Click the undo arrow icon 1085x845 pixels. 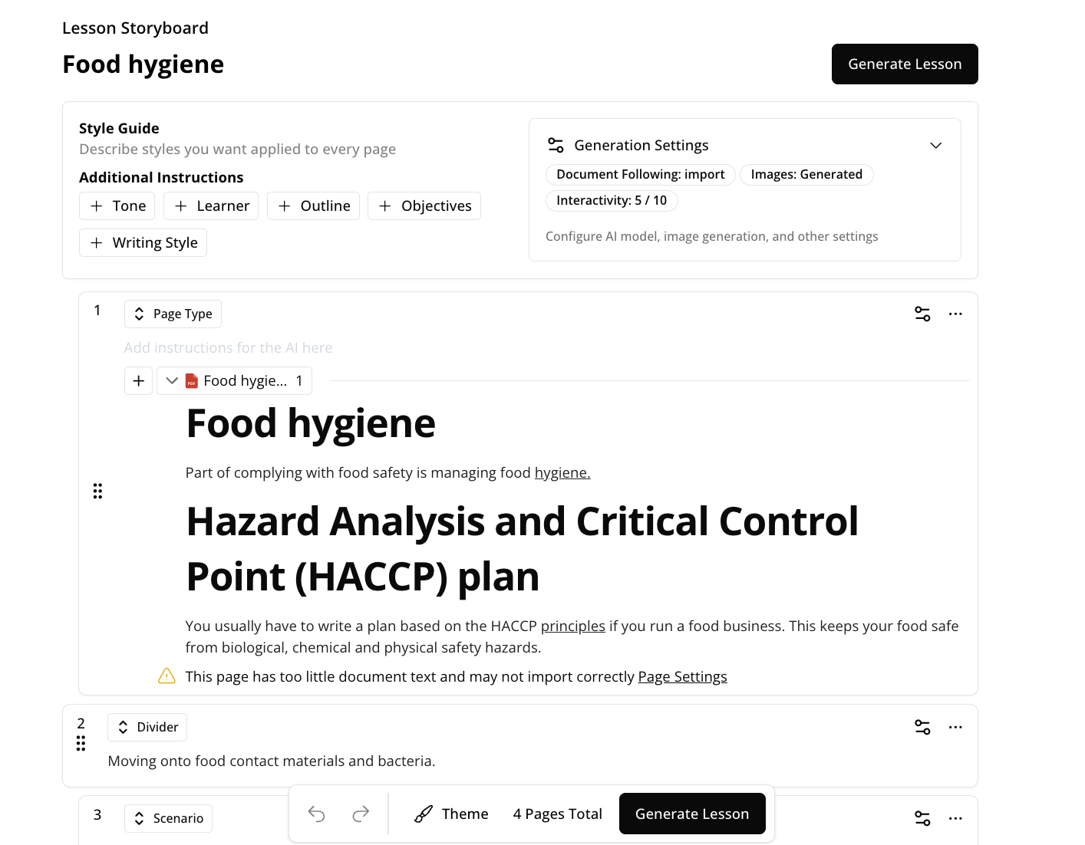pos(316,814)
